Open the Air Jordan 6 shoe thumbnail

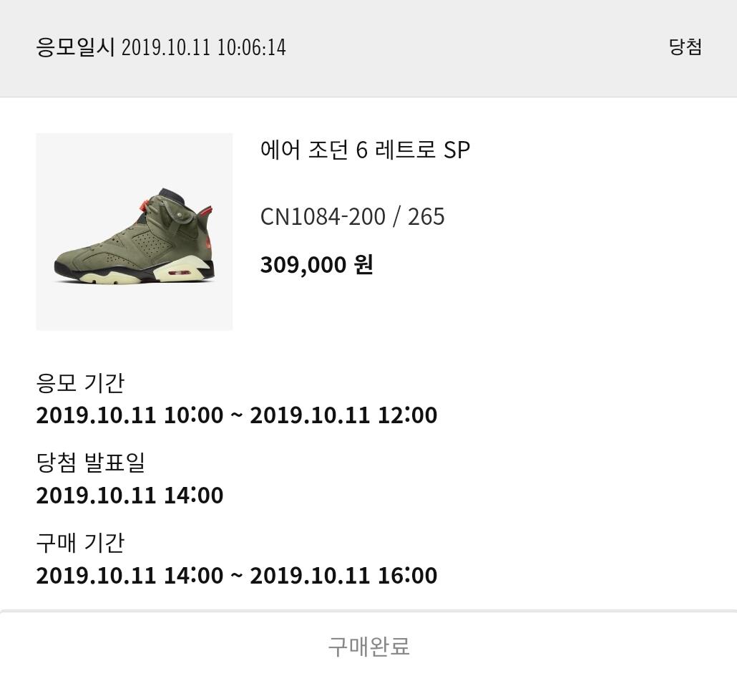[135, 231]
